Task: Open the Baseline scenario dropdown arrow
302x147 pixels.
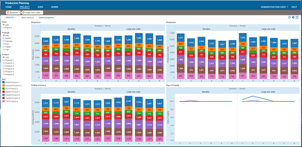Action: (19, 13)
